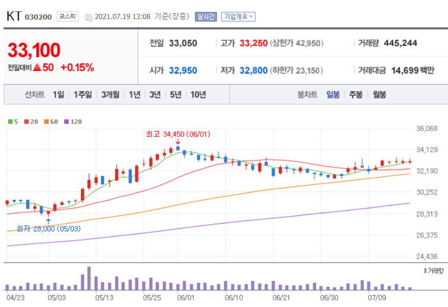The image size is (448, 307).
Task: Click the 코스피 market badge
Action: (68, 16)
